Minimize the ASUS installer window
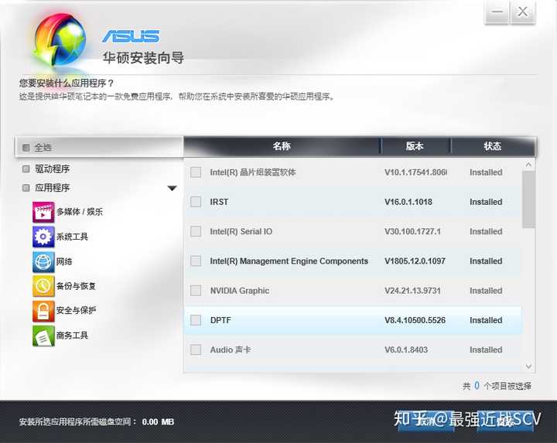The width and height of the screenshot is (557, 443). point(497,12)
